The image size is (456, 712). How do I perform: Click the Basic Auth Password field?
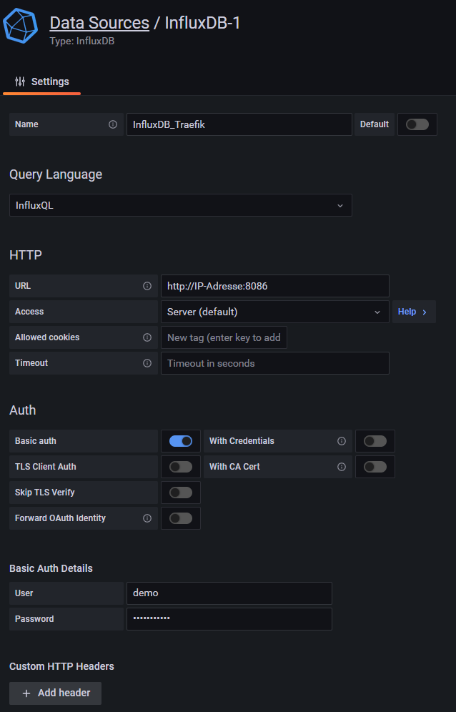pyautogui.click(x=229, y=619)
